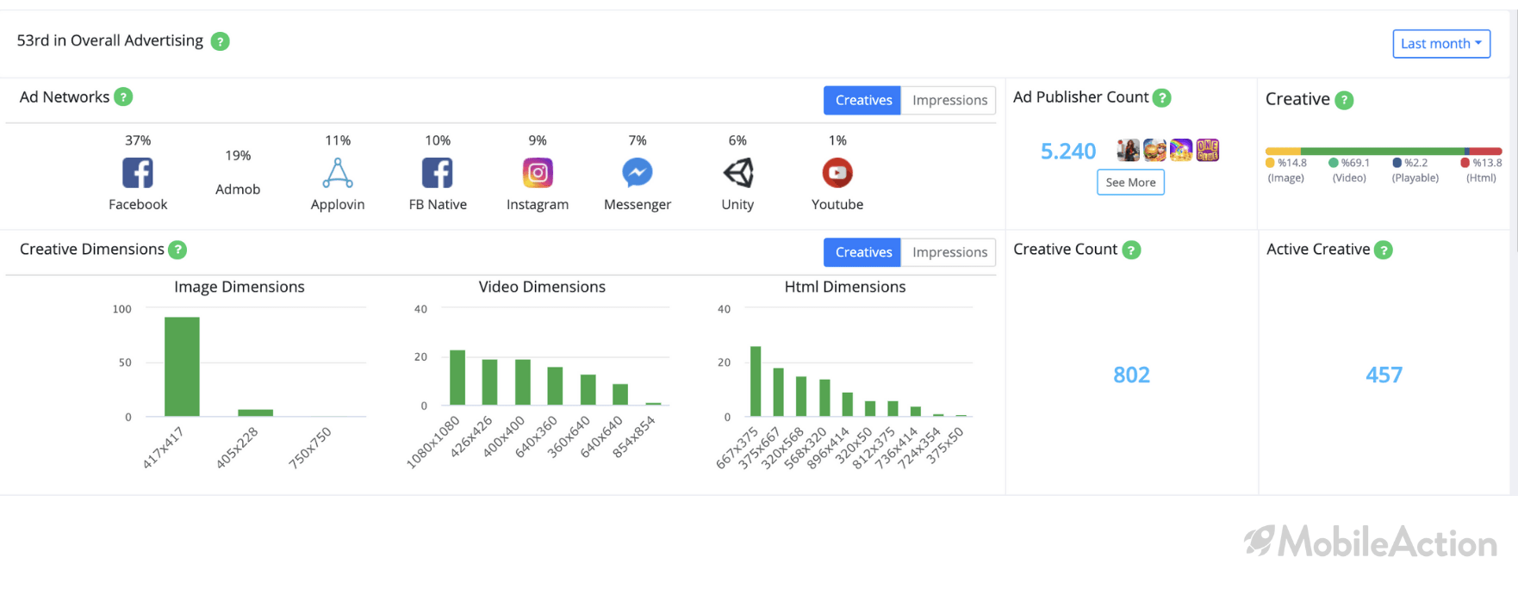The height and width of the screenshot is (601, 1518).
Task: Click first publisher app thumbnail
Action: pos(1129,151)
